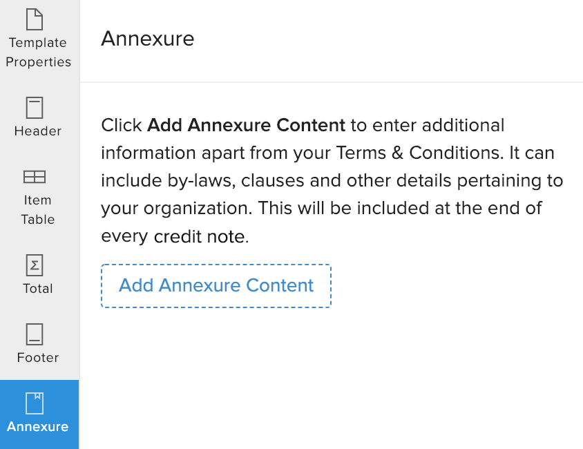This screenshot has height=449, width=583.
Task: Click the Footer section icon
Action: (35, 334)
